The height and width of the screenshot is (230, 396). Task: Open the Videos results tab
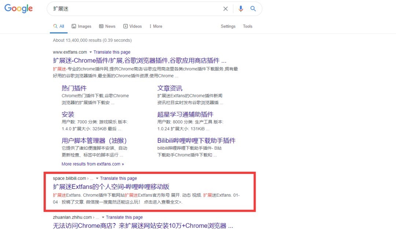(132, 26)
